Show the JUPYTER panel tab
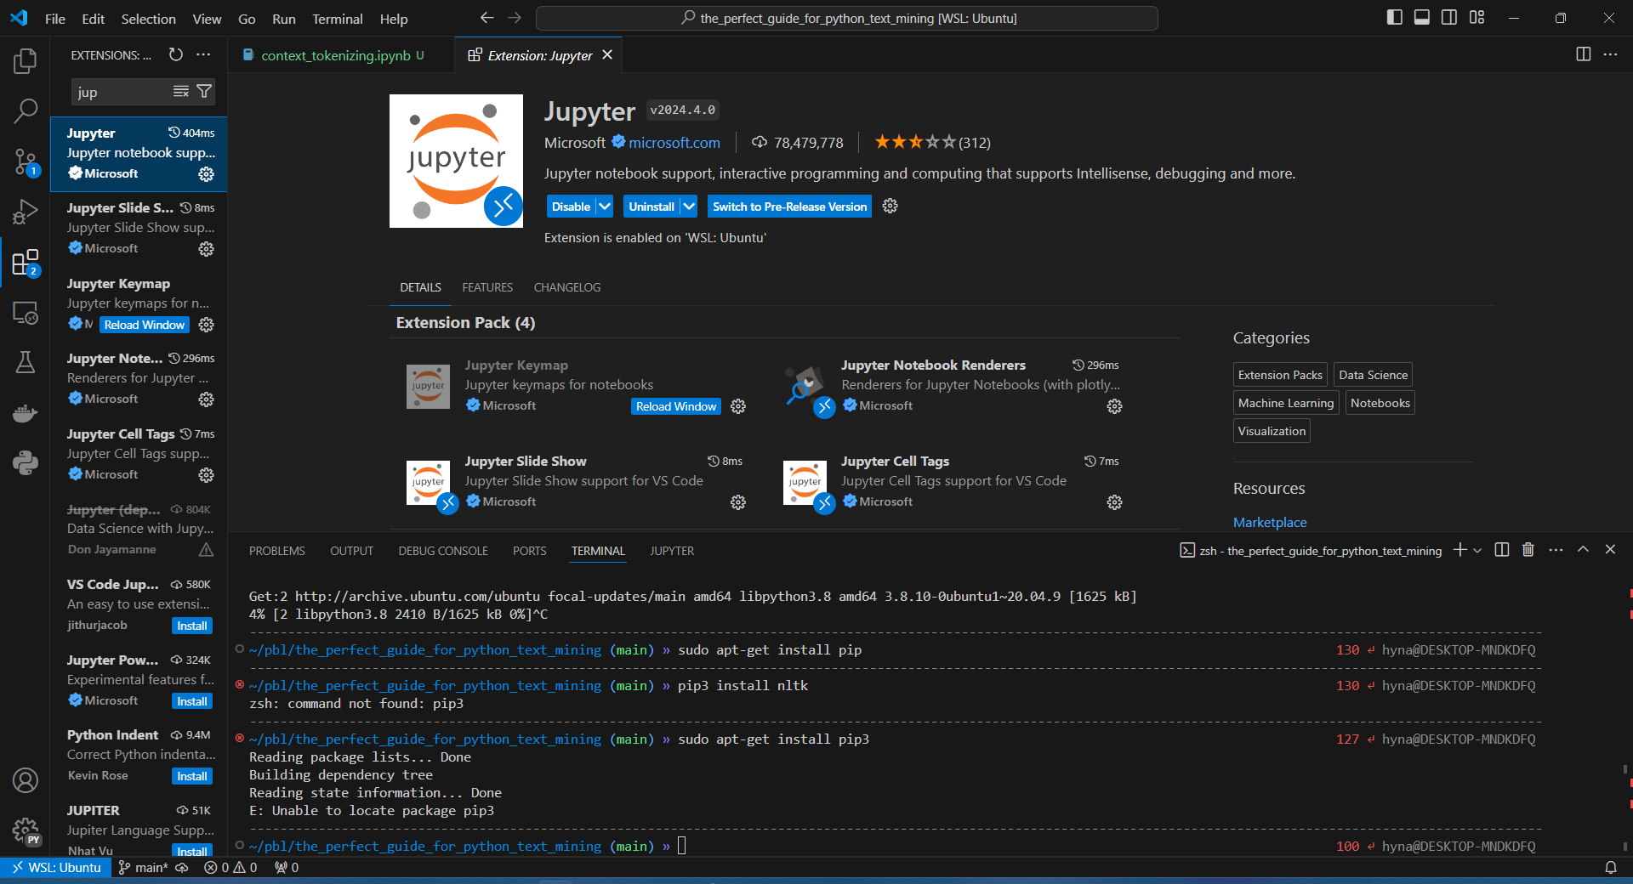This screenshot has width=1633, height=884. [672, 551]
